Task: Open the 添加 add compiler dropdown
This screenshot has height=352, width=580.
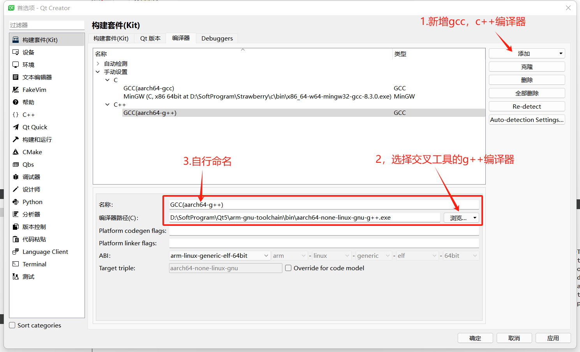Action: tap(527, 53)
